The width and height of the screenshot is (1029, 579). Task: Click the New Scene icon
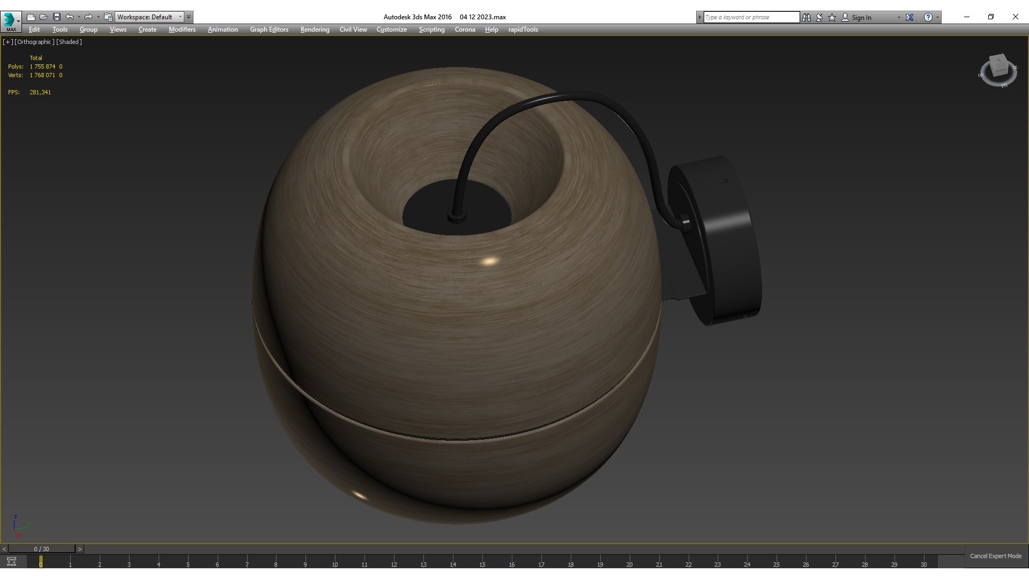(31, 17)
